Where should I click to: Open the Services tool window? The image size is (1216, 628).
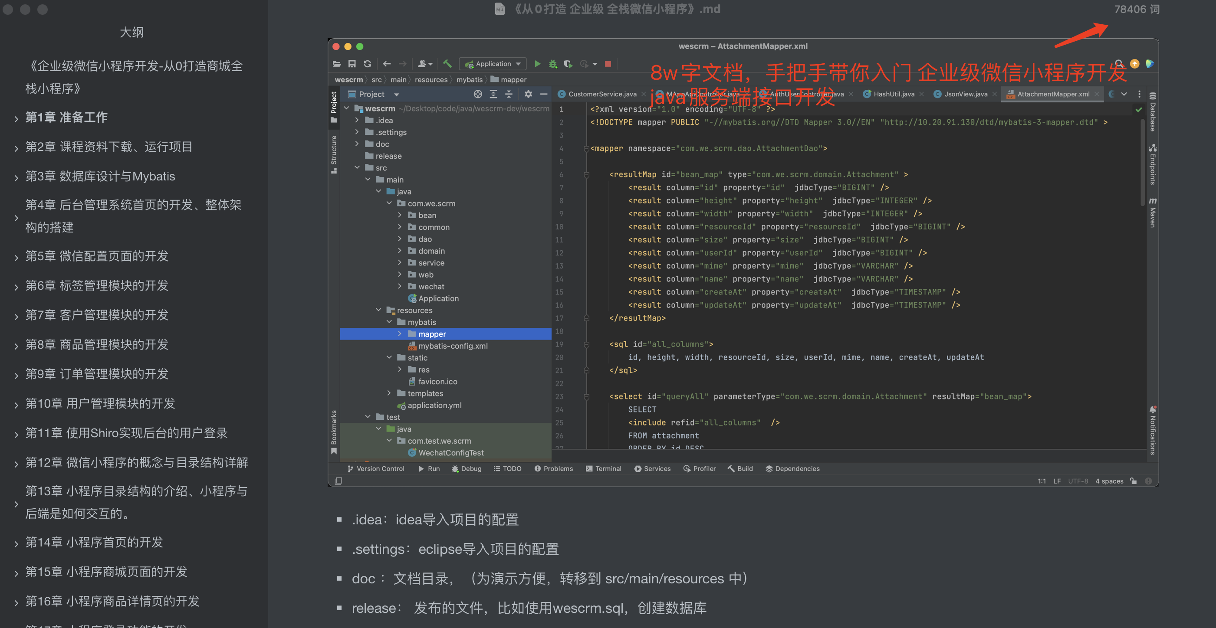[x=652, y=468]
